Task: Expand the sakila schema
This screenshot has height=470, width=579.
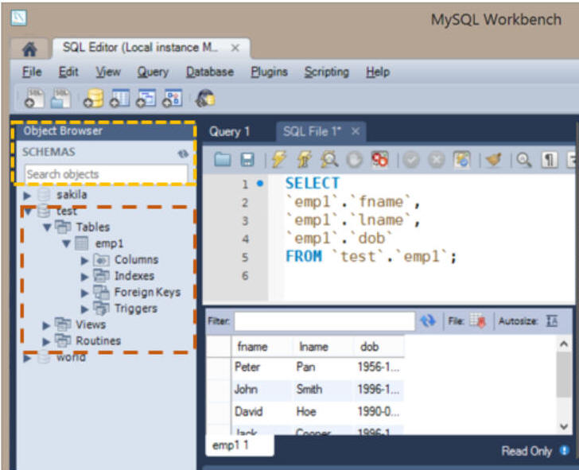Action: point(27,195)
